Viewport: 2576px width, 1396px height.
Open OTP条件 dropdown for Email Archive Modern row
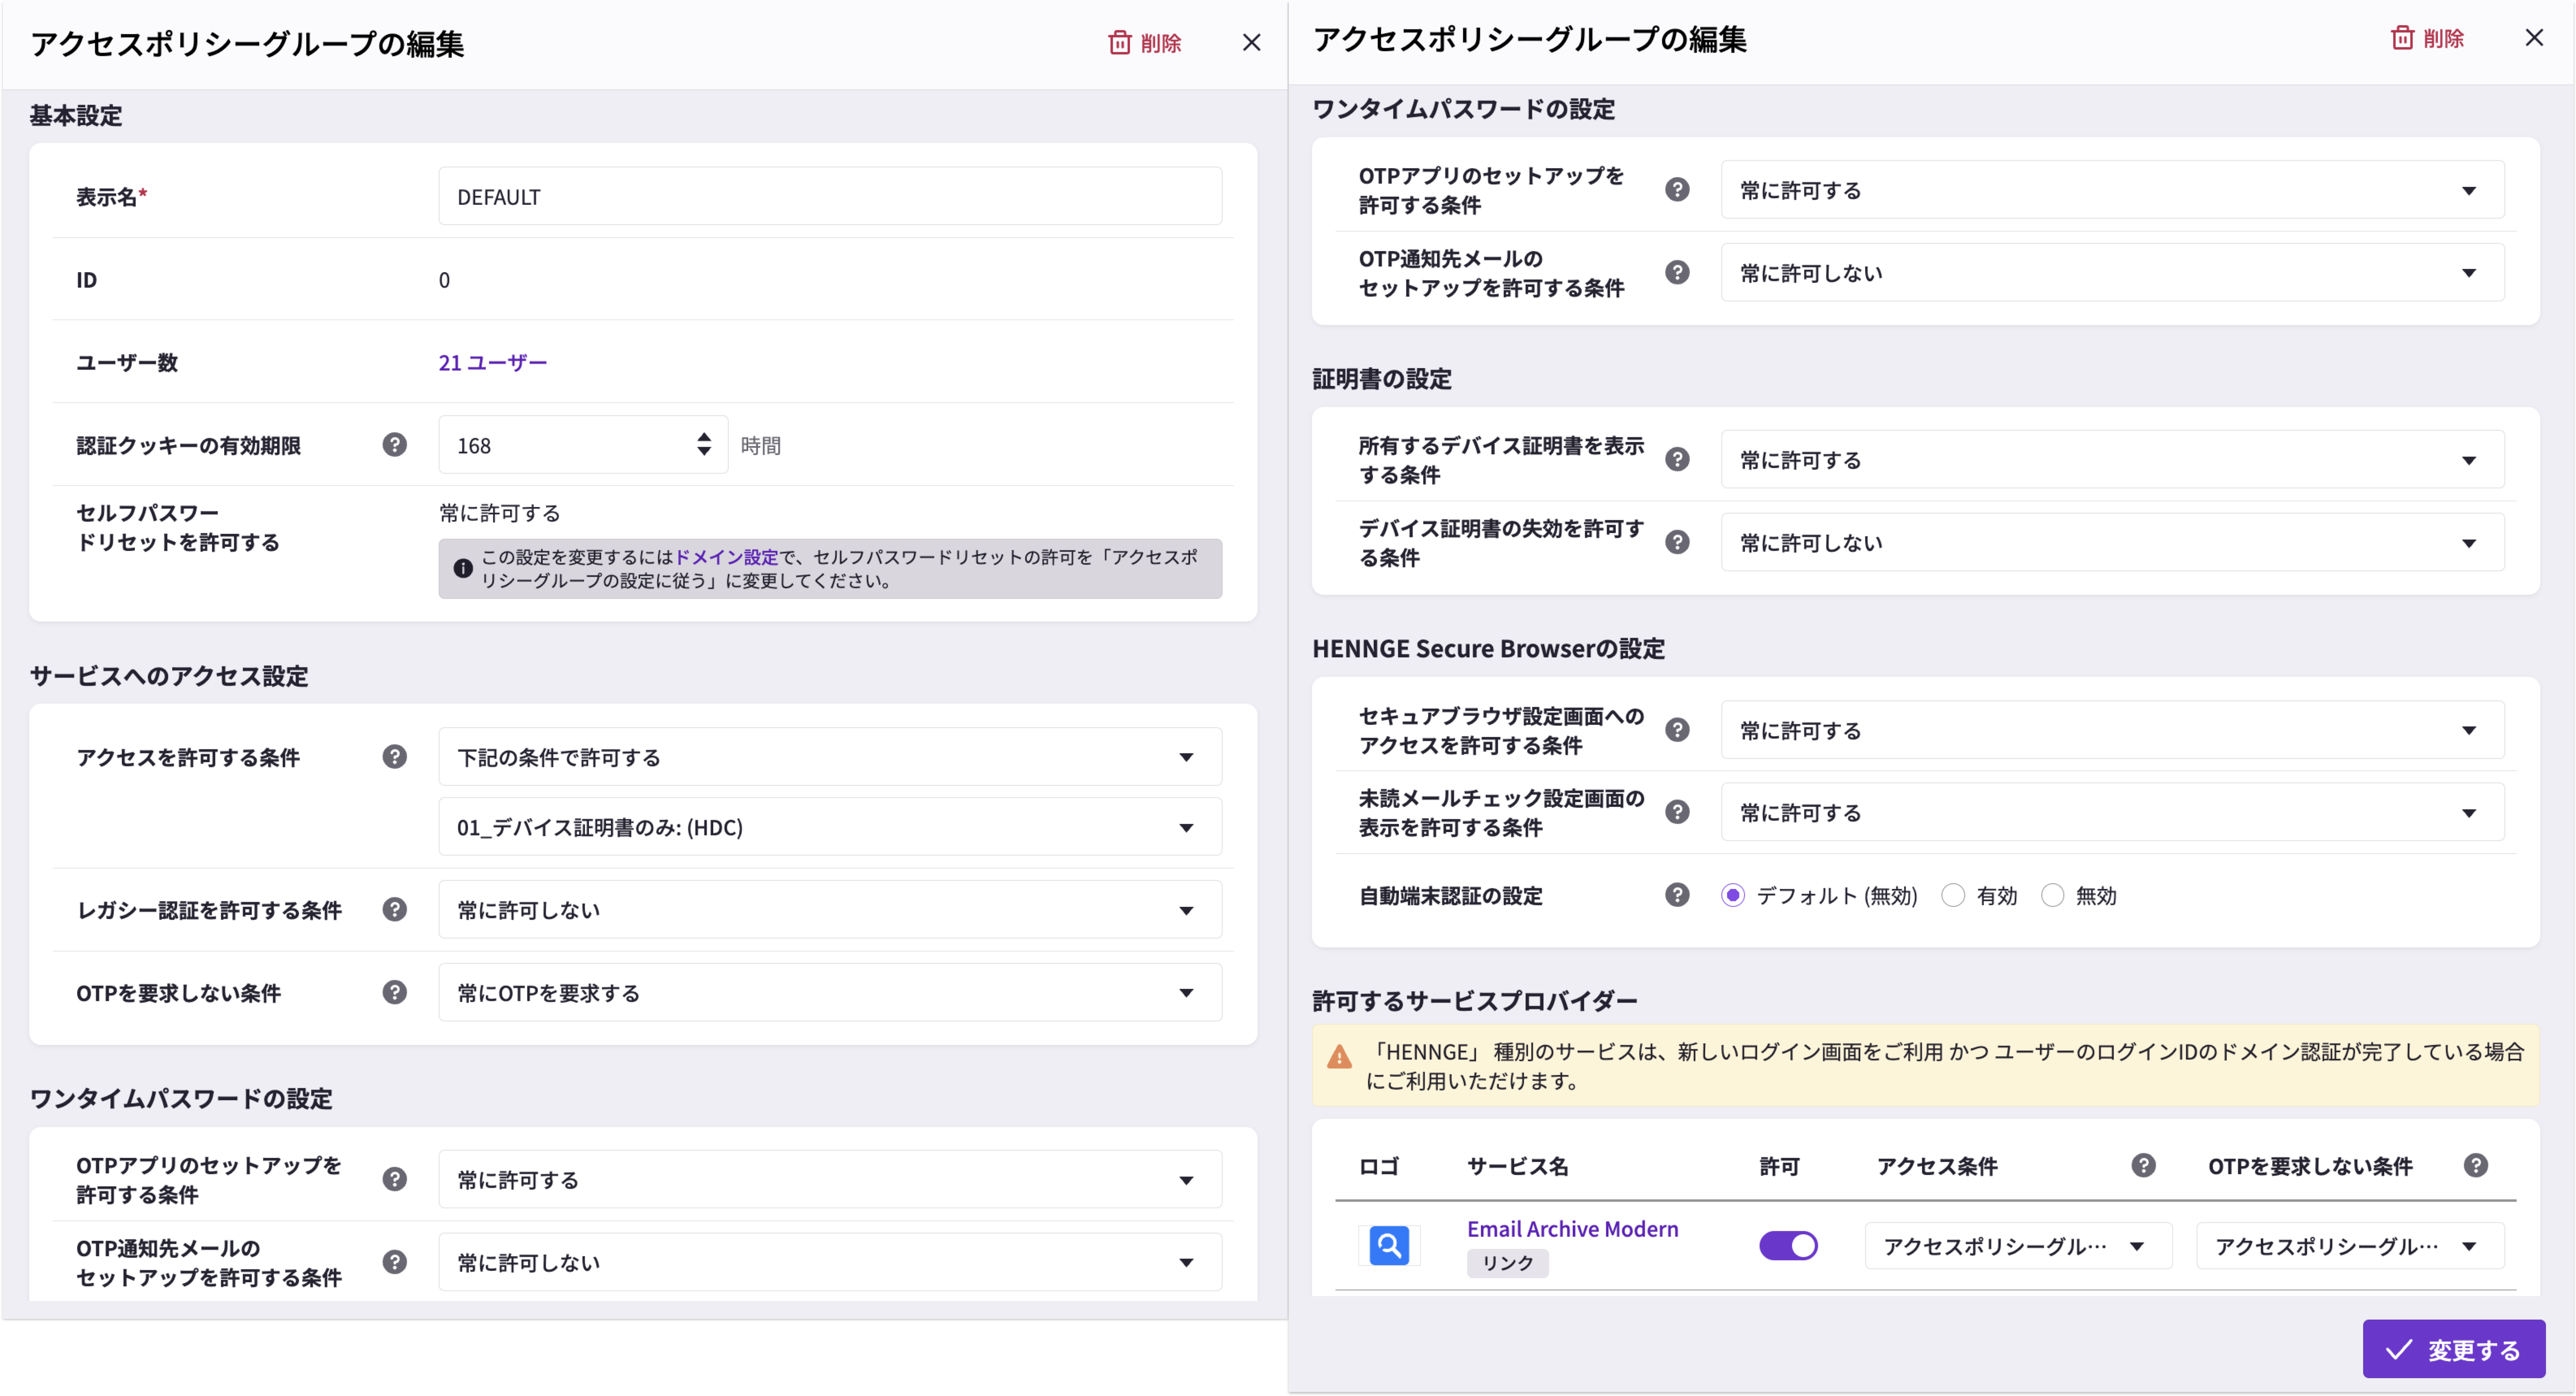tap(2350, 1246)
